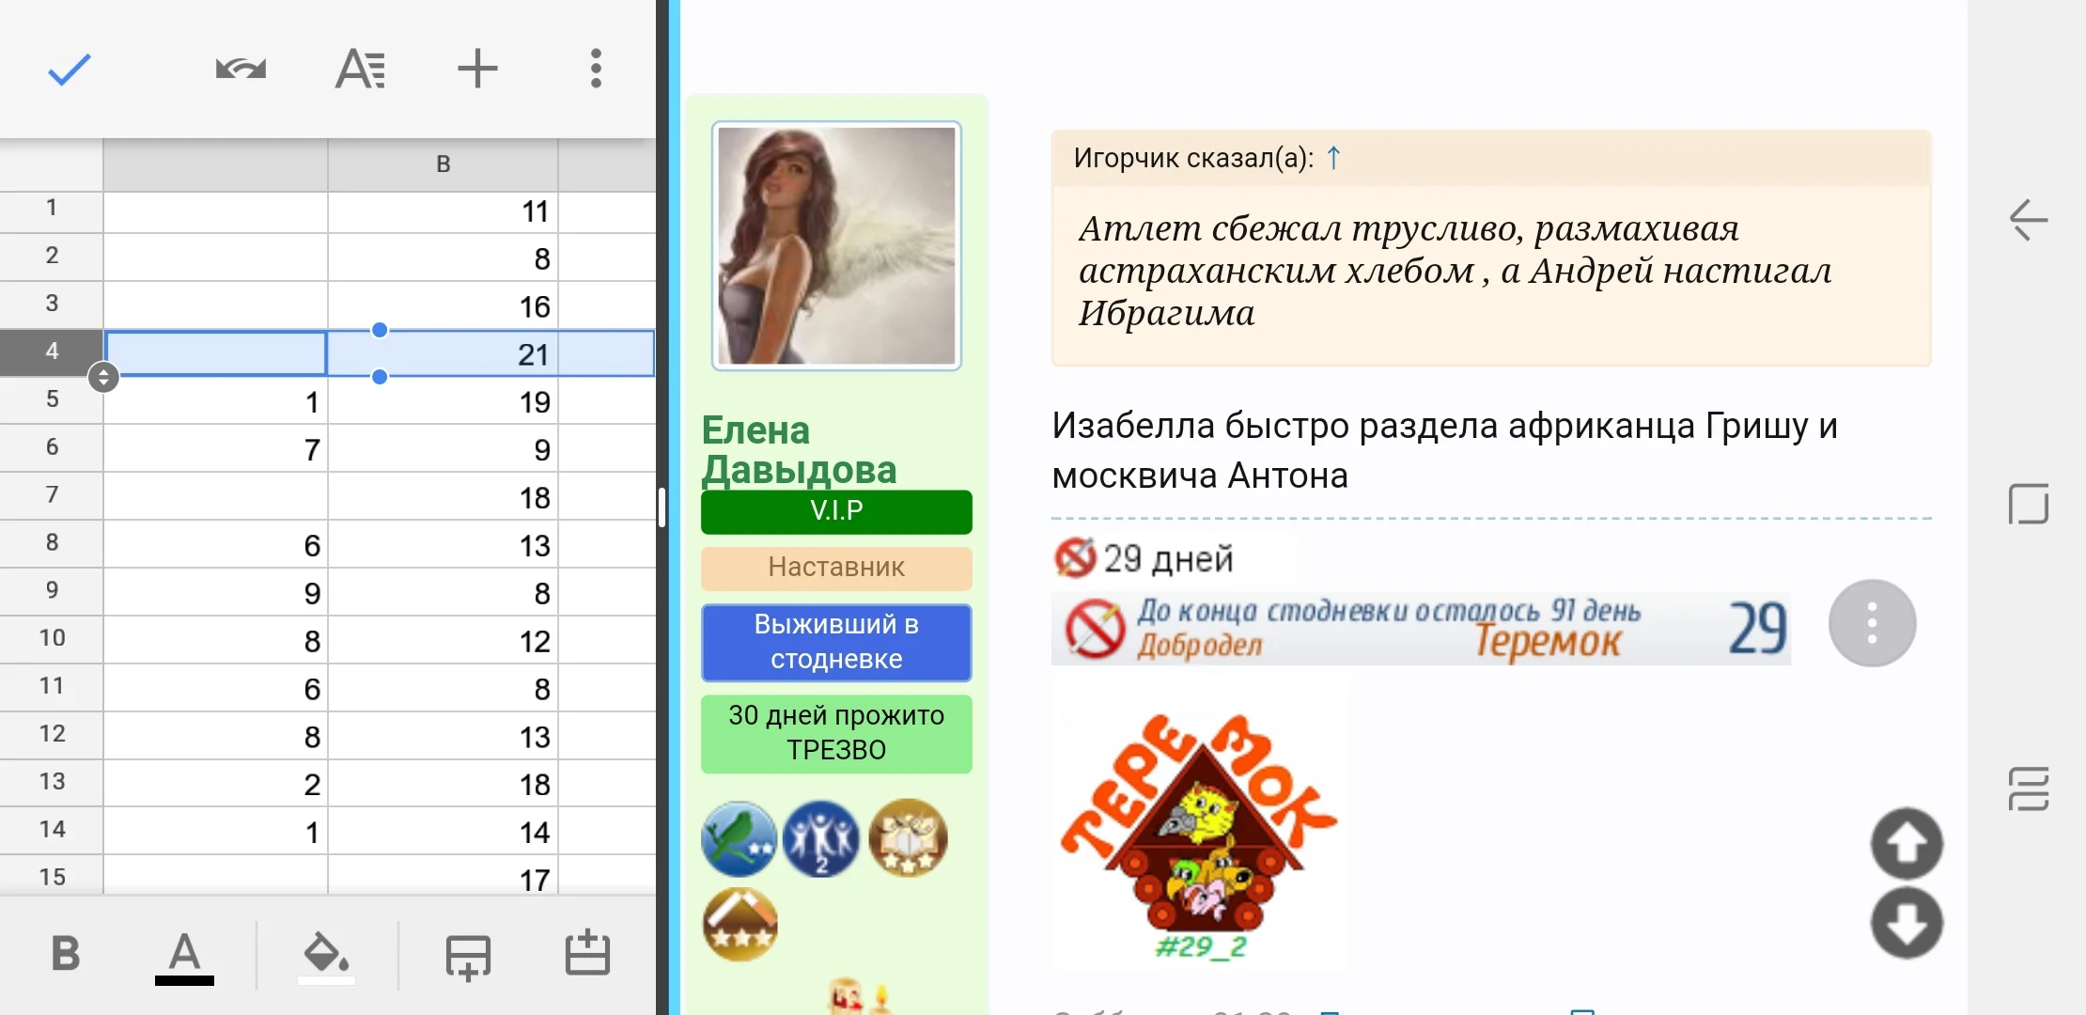The width and height of the screenshot is (2086, 1015).
Task: Tap the undo arrow icon in the toolbar
Action: (240, 68)
